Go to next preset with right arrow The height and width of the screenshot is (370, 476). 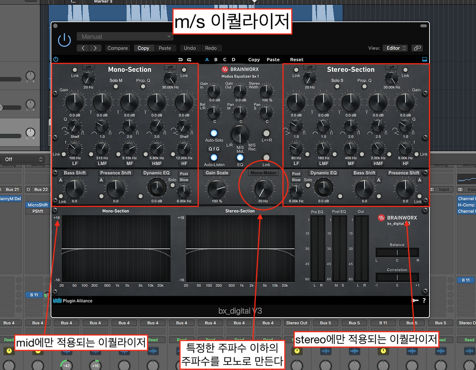click(x=95, y=48)
